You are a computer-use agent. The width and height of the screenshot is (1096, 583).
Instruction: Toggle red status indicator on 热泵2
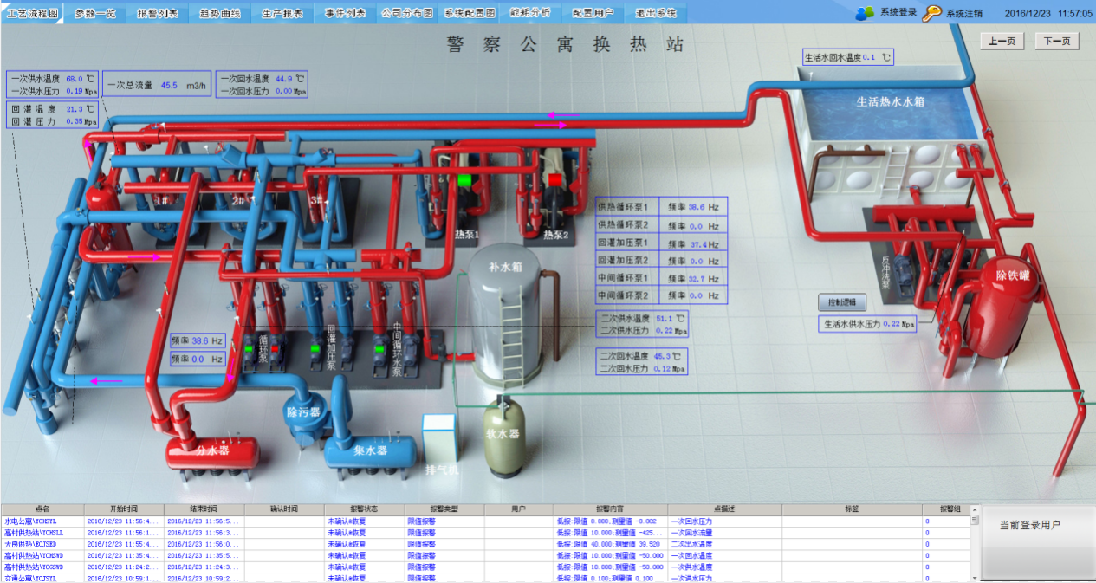[554, 179]
